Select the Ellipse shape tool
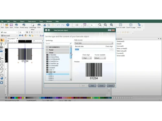This screenshot has height=121, width=162. (x=2, y=65)
